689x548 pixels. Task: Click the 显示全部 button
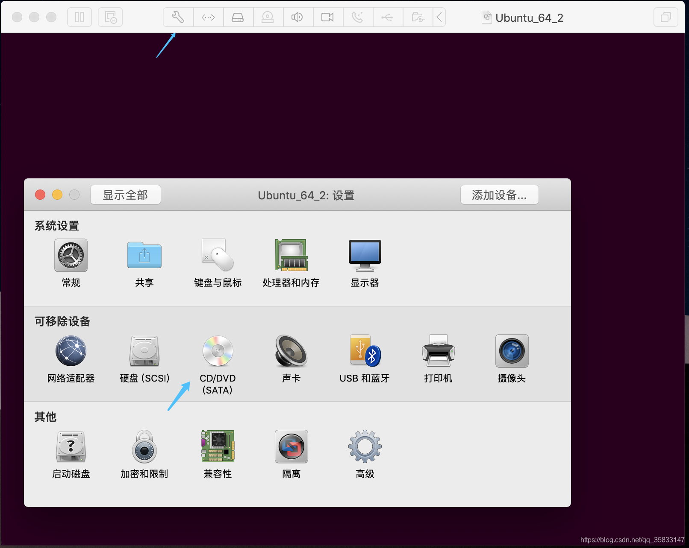pos(125,195)
